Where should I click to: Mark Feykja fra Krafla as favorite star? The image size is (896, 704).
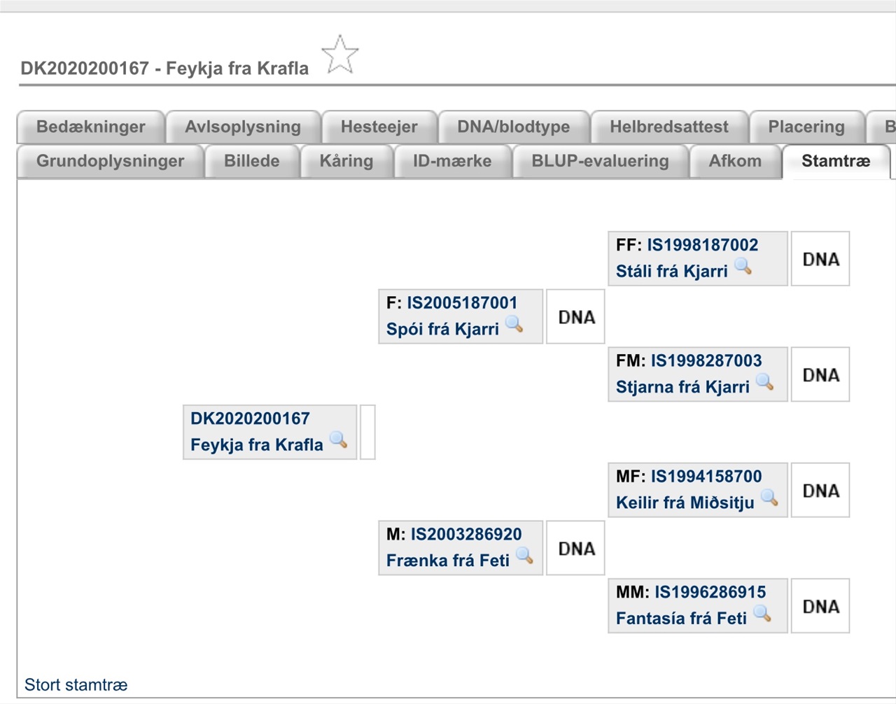[x=340, y=55]
